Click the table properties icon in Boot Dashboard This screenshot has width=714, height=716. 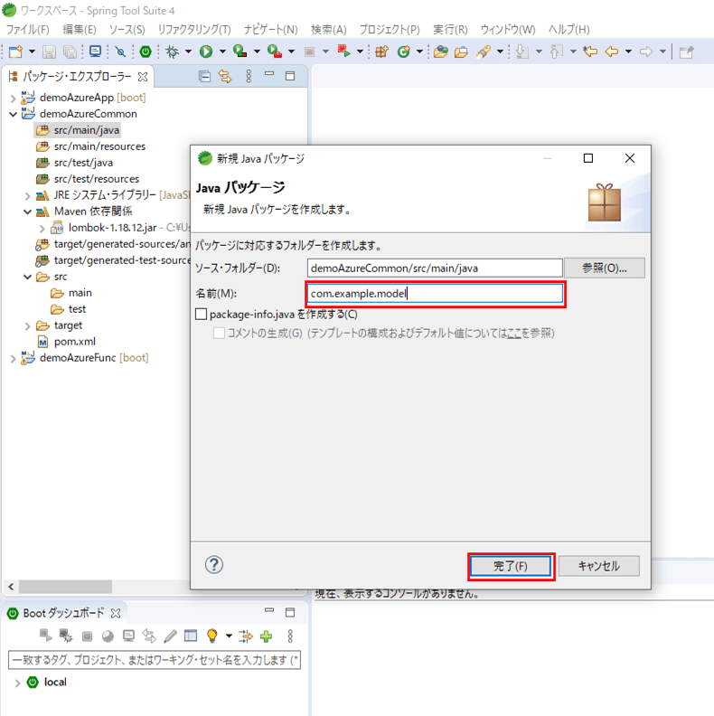coord(191,636)
